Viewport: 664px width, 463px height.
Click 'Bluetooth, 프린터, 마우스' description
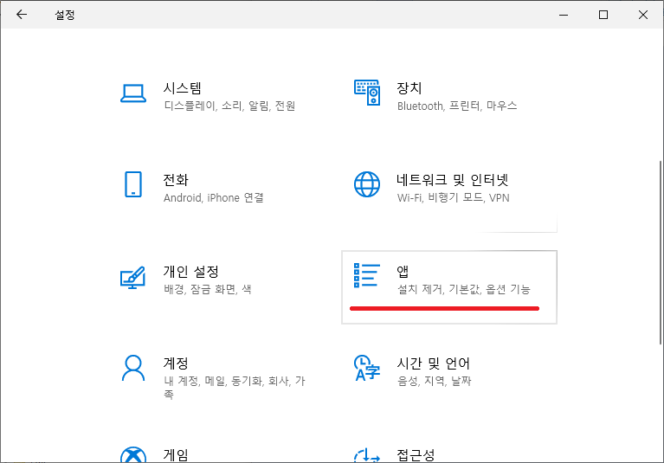[x=457, y=106]
